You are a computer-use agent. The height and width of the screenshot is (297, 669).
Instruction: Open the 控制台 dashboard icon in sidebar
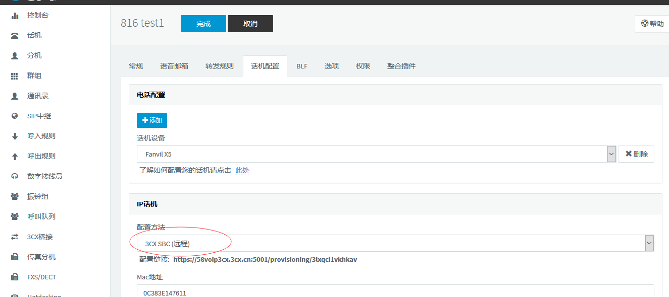(15, 16)
